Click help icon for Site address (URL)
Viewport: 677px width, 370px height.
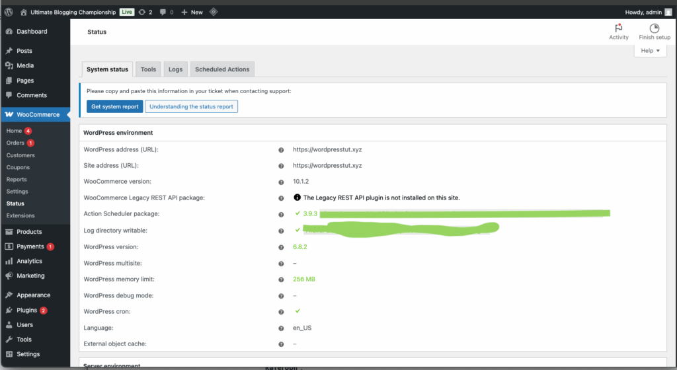[281, 166]
